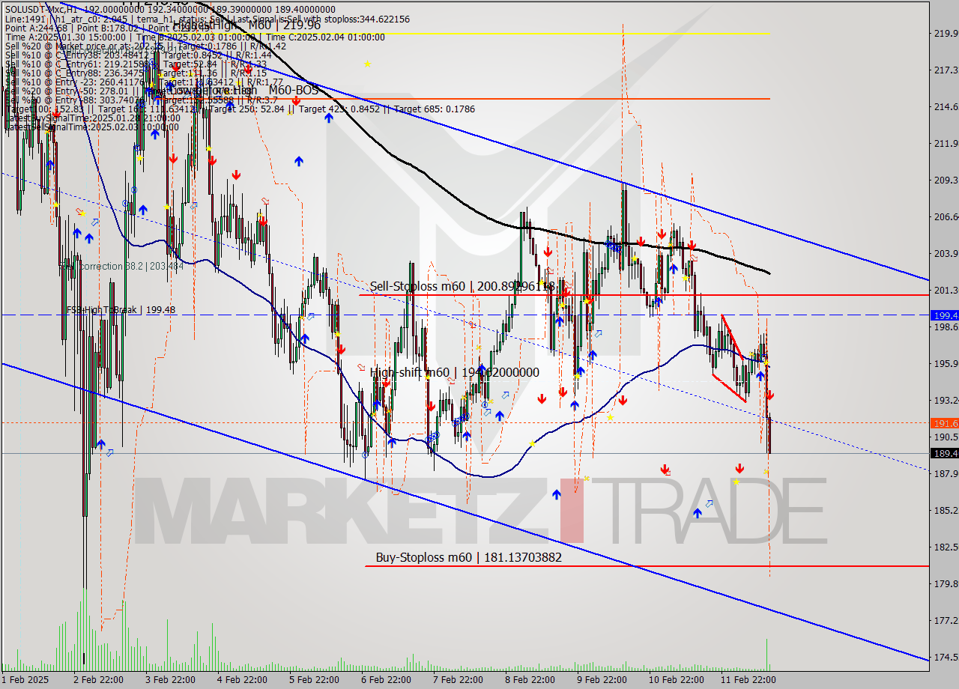Image resolution: width=959 pixels, height=689 pixels.
Task: Select the orange 191.6 price level marker
Action: (943, 423)
